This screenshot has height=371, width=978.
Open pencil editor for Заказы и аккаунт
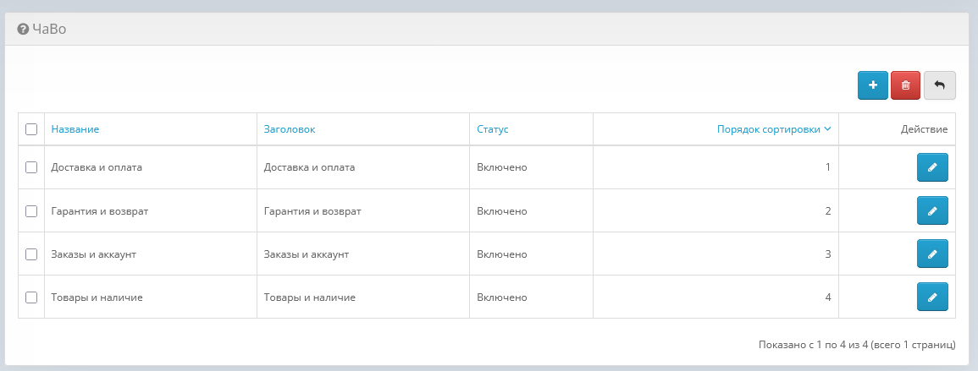pyautogui.click(x=932, y=254)
